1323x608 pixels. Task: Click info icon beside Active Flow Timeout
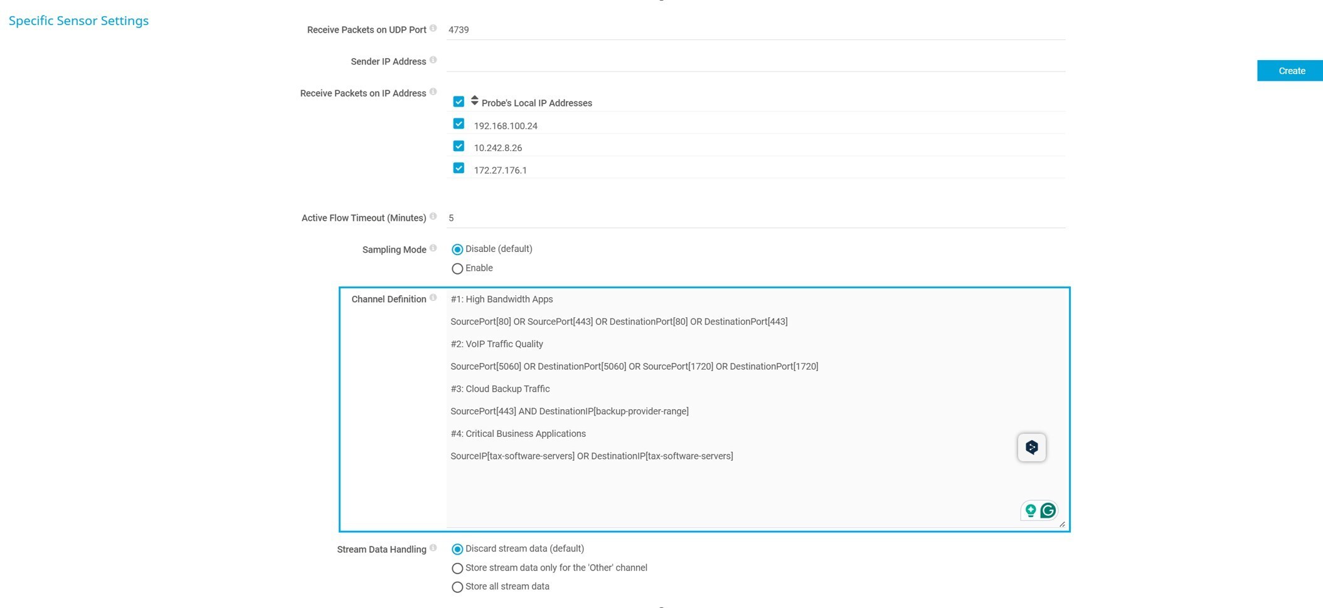click(433, 217)
